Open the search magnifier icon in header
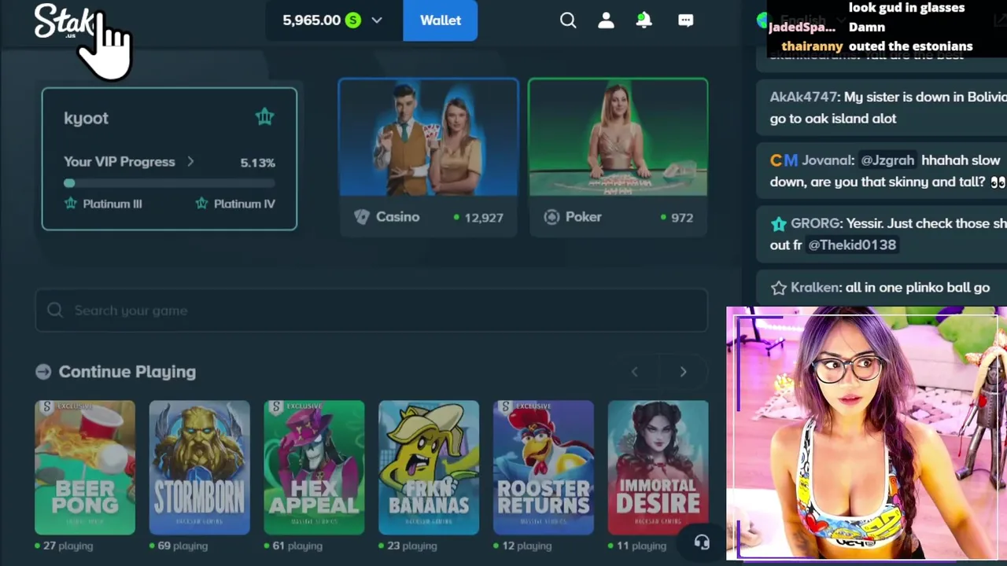This screenshot has width=1007, height=566. coord(568,20)
